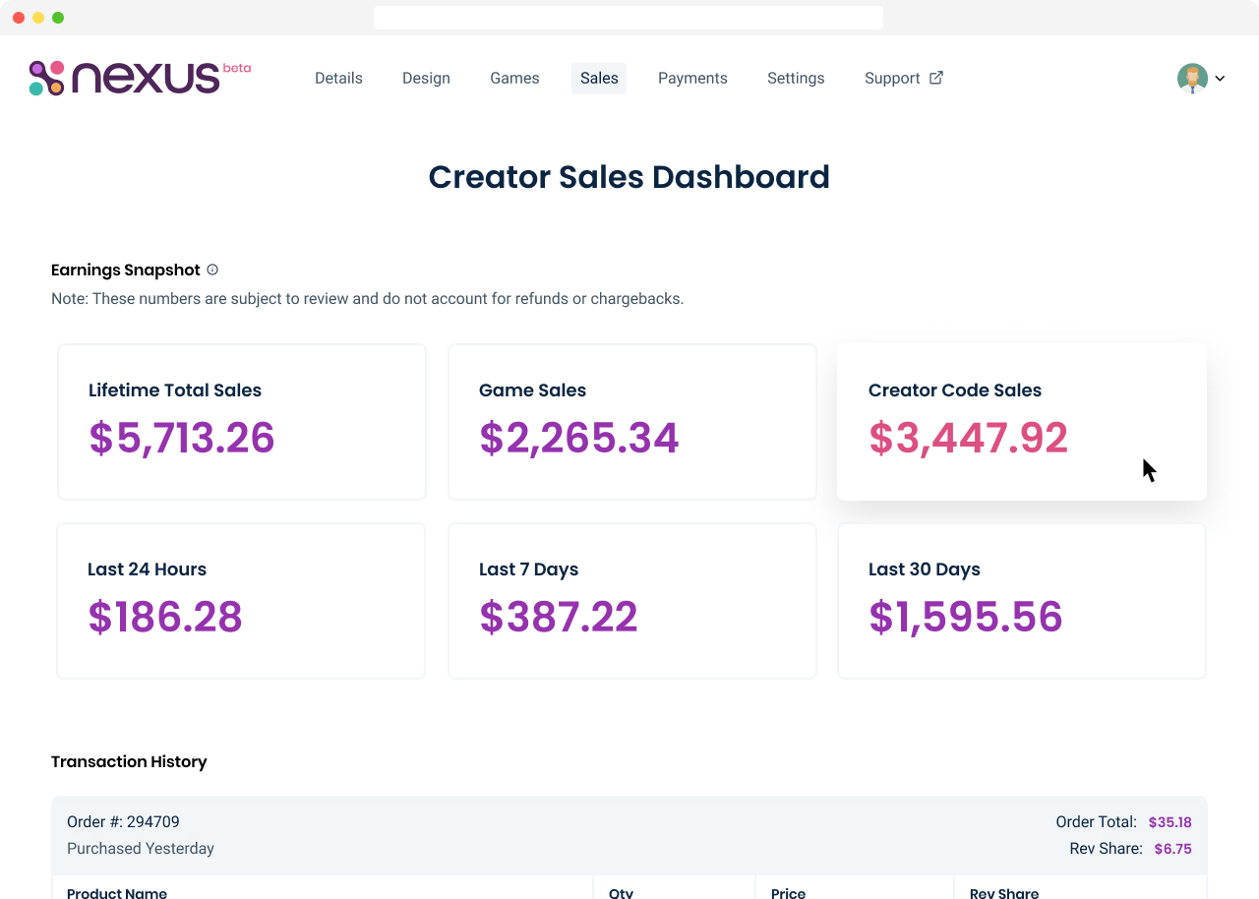The height and width of the screenshot is (899, 1259).
Task: Select the Creator Code Sales card
Action: 1021,421
